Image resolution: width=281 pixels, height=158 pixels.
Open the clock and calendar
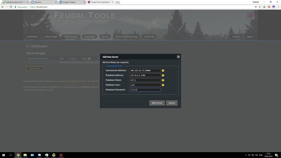268,155
